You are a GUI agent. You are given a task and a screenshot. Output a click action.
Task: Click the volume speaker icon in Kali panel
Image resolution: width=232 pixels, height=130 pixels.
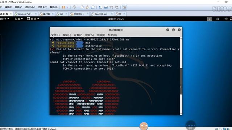225,19
